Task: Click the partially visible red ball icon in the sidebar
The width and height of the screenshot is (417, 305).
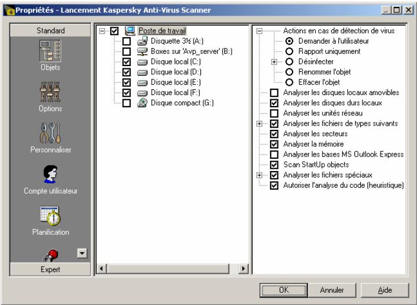Action: point(50,256)
